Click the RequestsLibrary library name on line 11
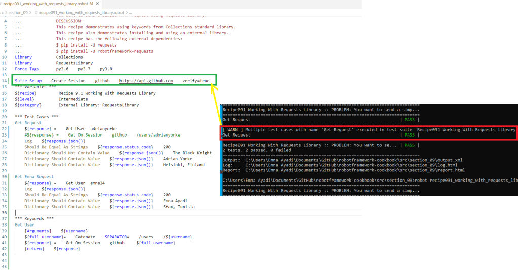518x270 pixels. [x=74, y=63]
